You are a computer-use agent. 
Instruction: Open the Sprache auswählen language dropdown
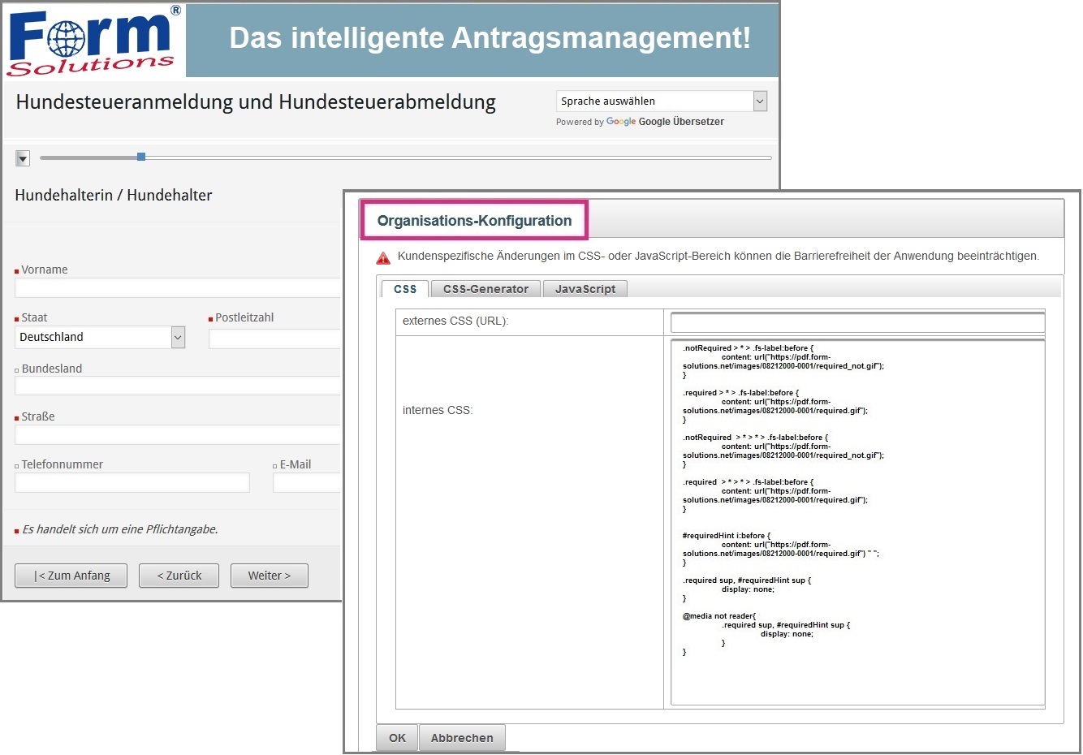[x=661, y=101]
